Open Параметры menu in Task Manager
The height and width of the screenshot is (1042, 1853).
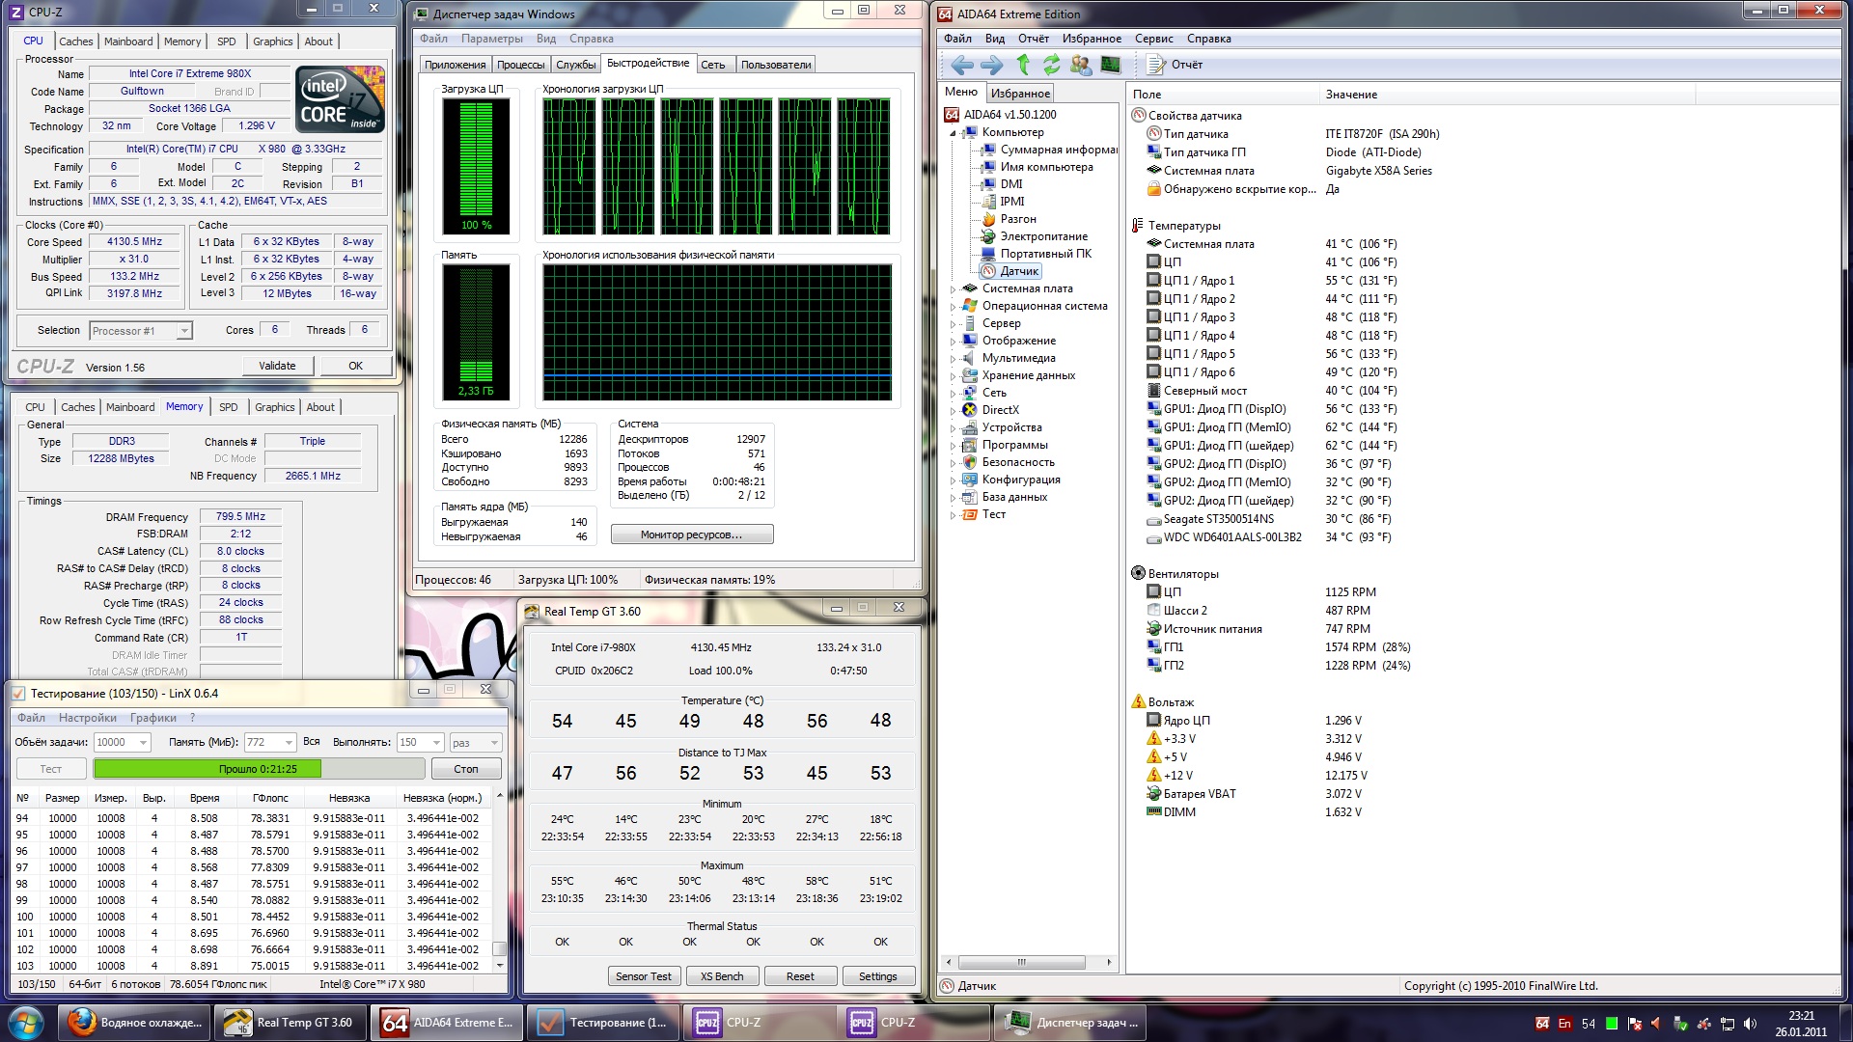(x=491, y=39)
